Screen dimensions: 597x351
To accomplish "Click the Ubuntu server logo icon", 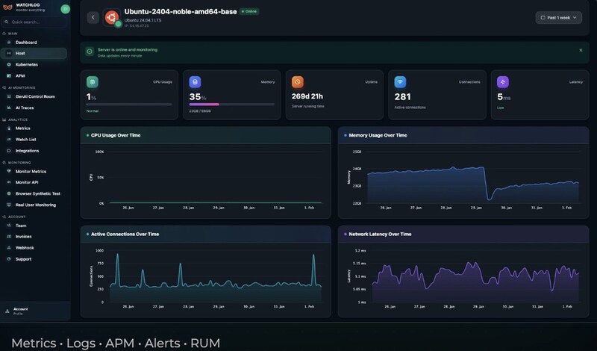I will point(111,17).
